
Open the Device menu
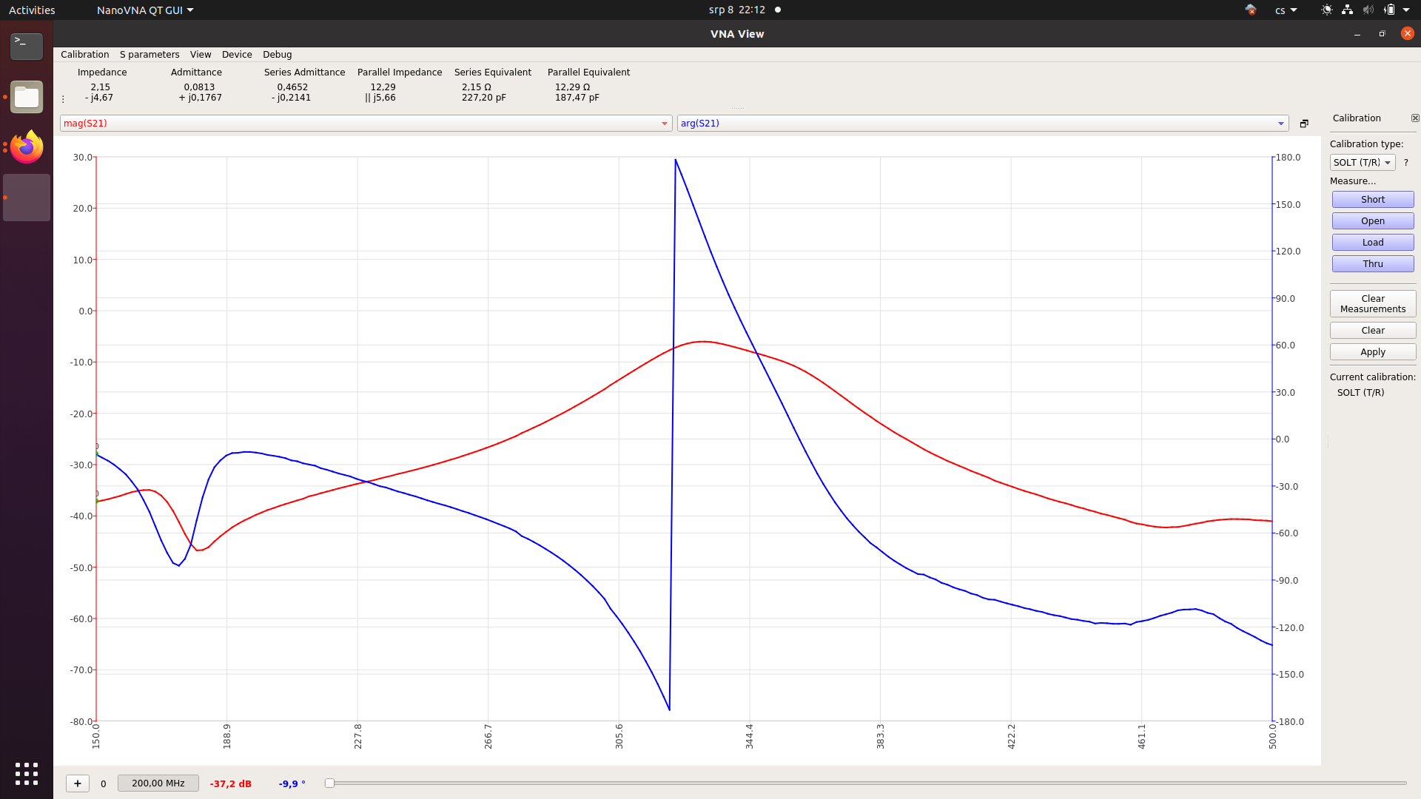[237, 55]
